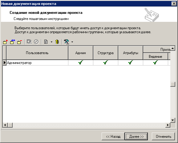This screenshot has width=178, height=143.
Task: Open the dropdown arrow beside the tools icon
Action: tap(72, 42)
